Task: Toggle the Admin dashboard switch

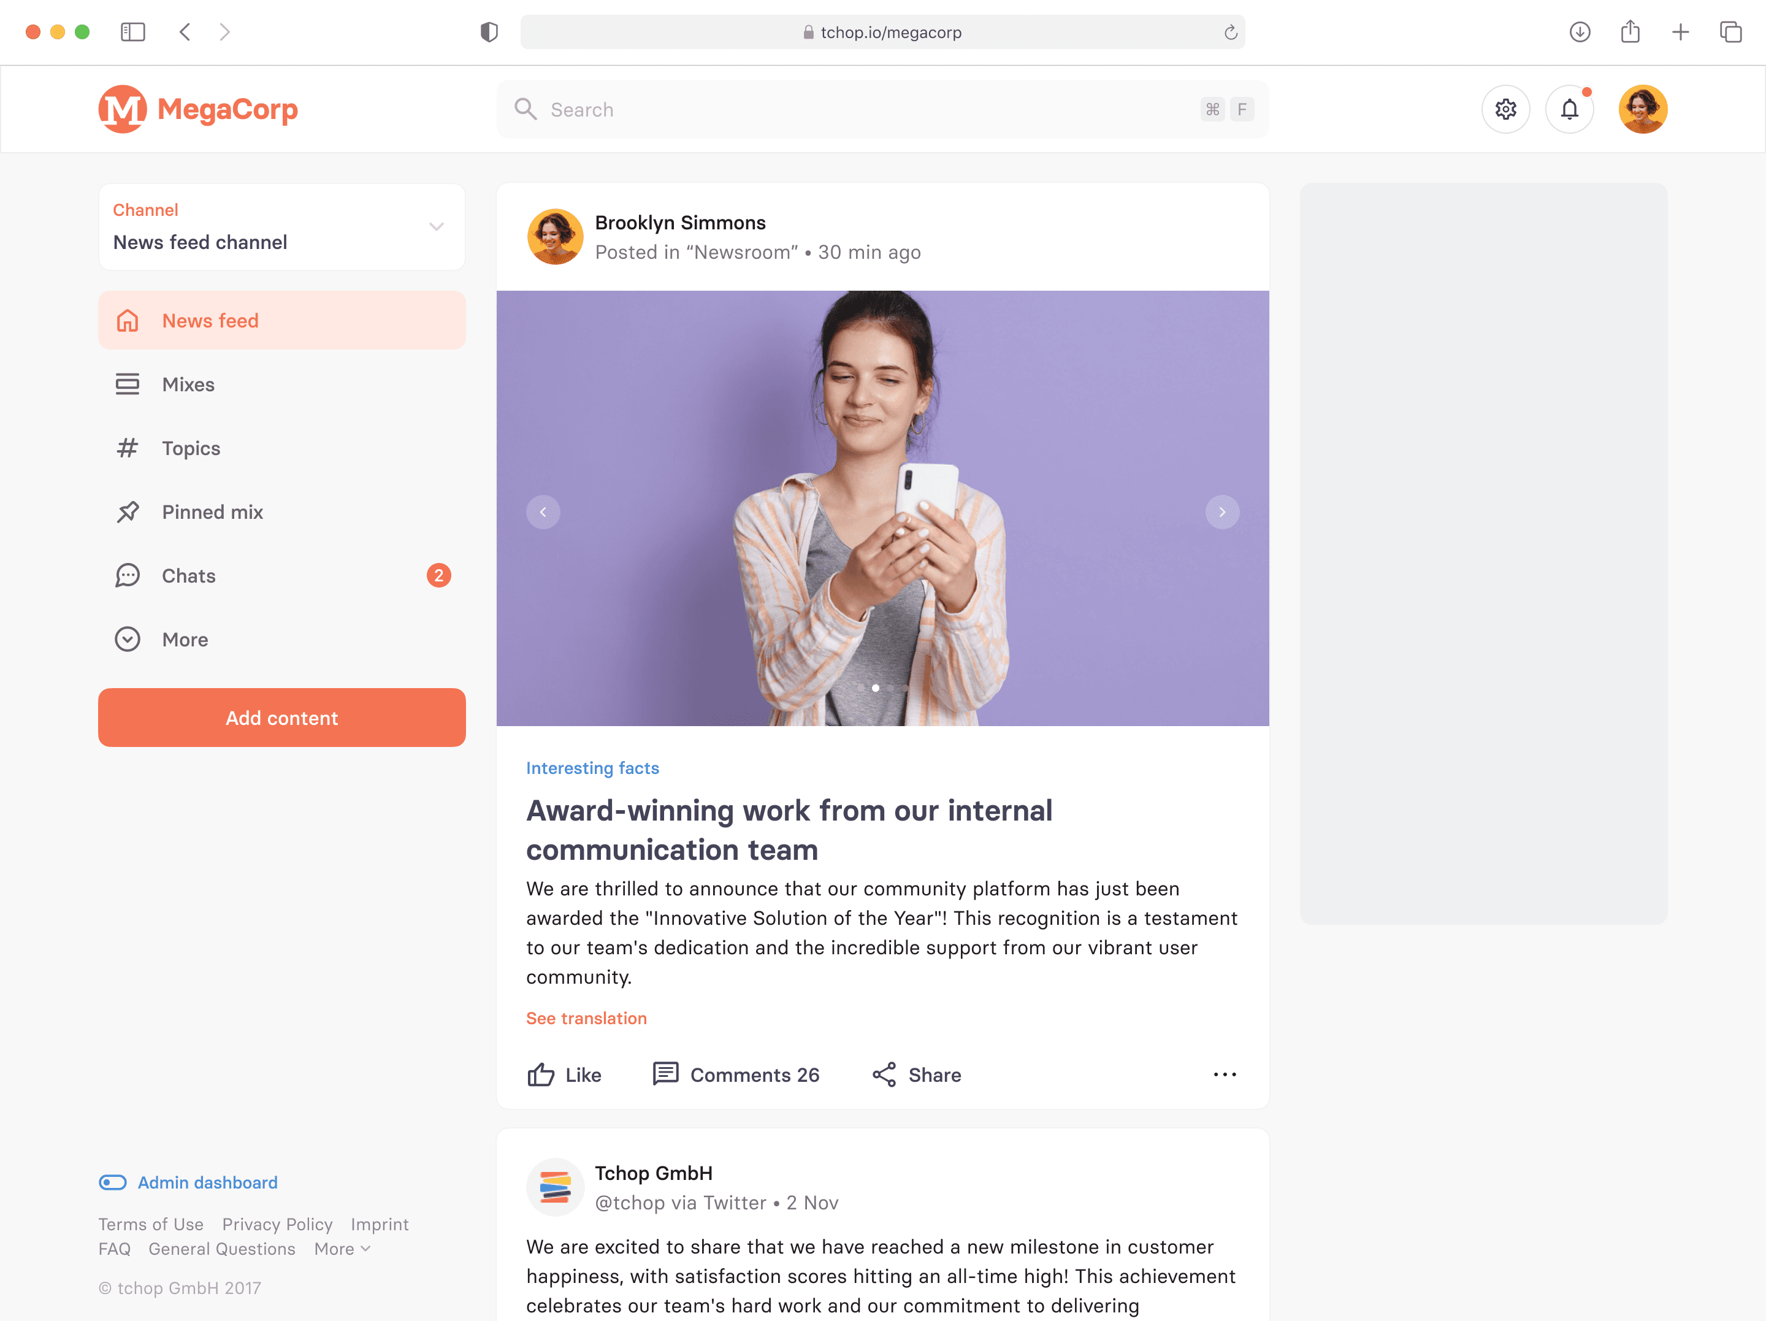Action: coord(113,1182)
